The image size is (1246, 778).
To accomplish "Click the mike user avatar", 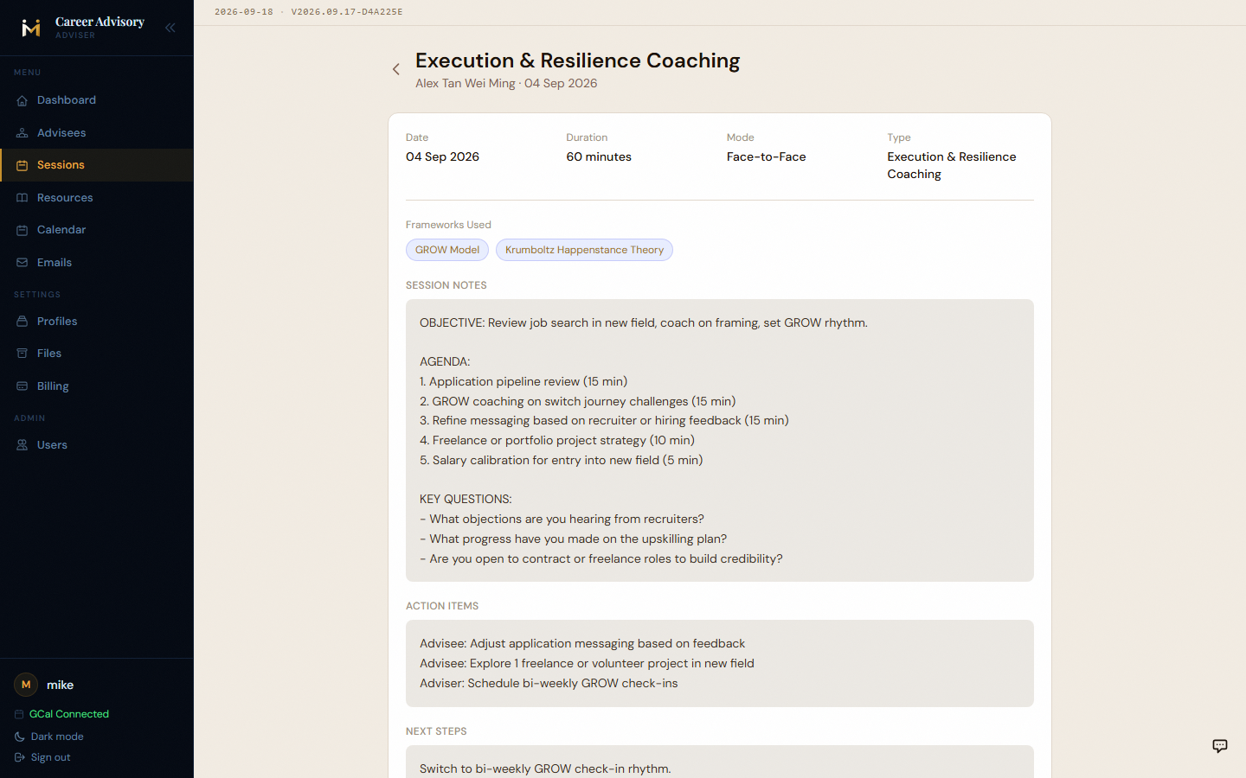I will coord(26,685).
